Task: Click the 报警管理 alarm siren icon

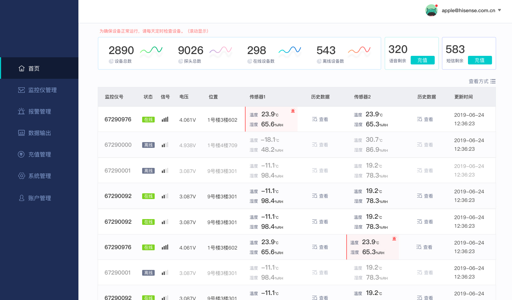Action: [x=21, y=111]
